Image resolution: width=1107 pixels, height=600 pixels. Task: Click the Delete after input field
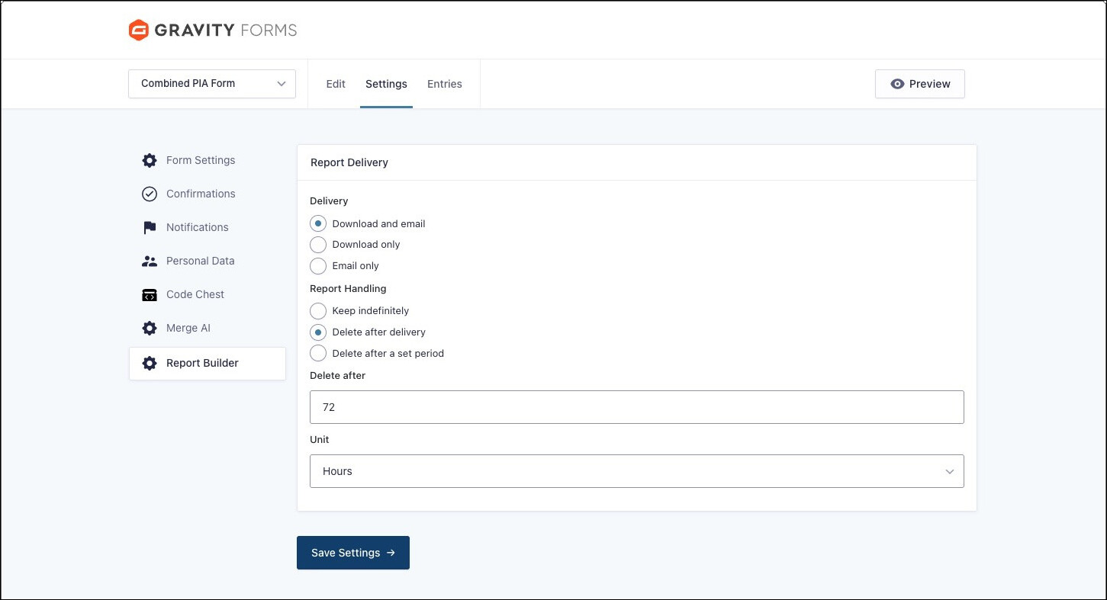tap(636, 408)
